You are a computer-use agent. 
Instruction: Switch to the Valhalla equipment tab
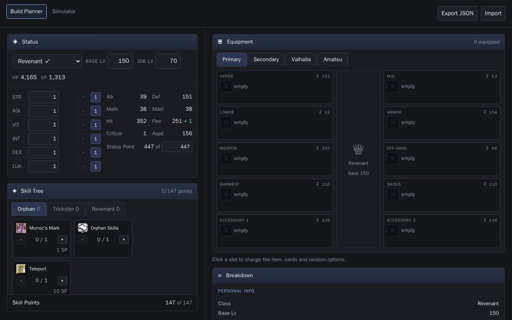coord(301,60)
